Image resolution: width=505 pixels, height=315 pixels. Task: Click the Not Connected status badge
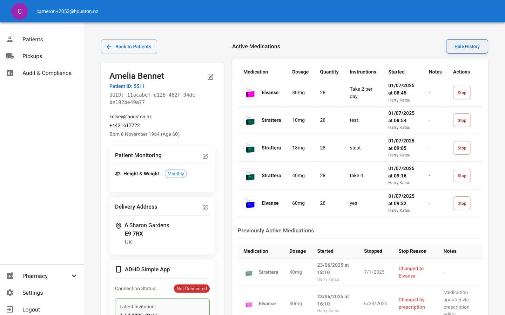point(192,289)
